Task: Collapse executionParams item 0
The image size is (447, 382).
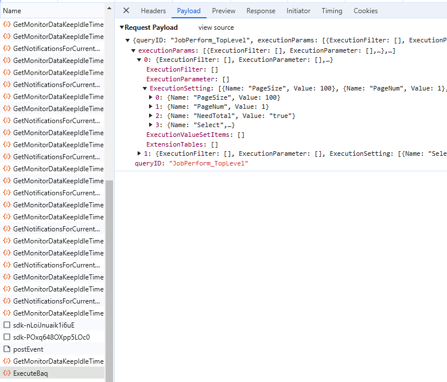Action: [x=139, y=60]
